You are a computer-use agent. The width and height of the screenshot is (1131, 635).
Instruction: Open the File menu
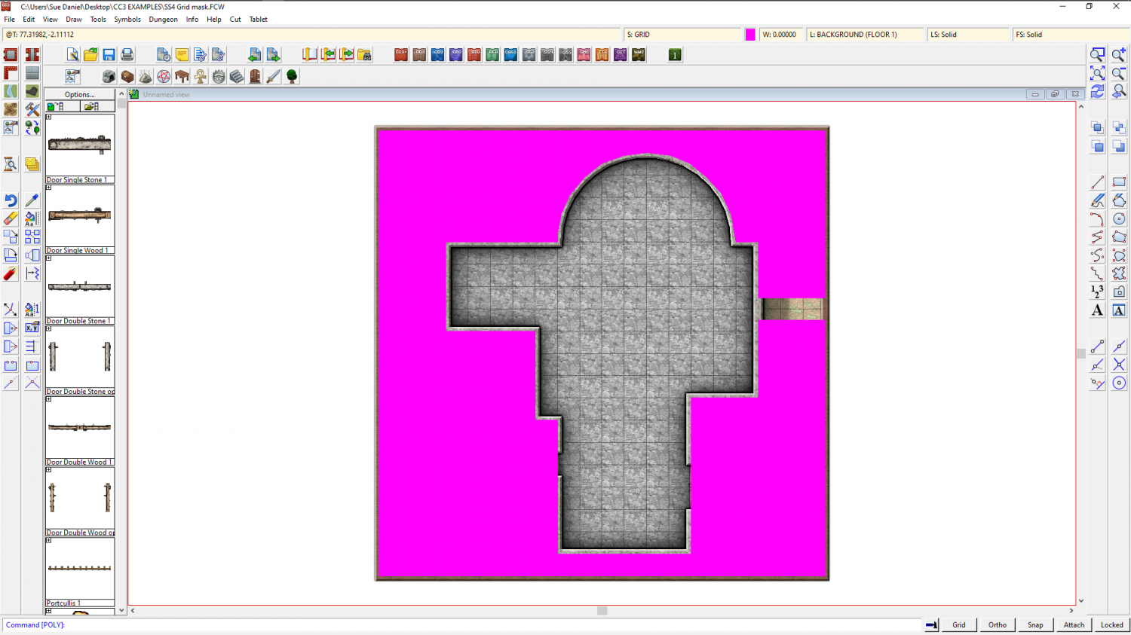pos(10,20)
